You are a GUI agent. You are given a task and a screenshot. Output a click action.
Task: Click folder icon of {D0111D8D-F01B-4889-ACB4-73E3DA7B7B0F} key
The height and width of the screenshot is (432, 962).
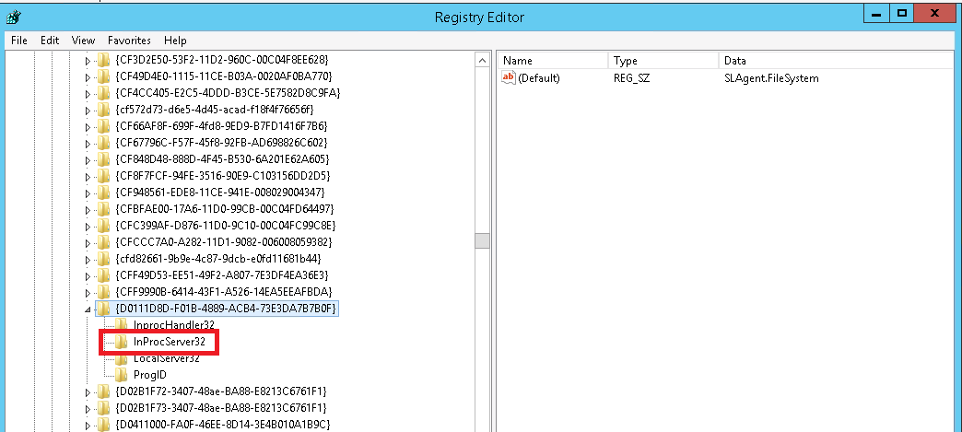[104, 309]
